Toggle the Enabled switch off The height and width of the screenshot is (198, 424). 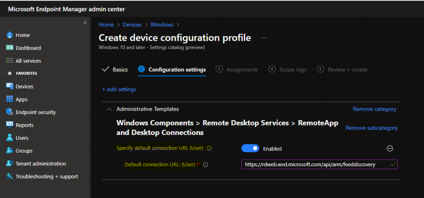250,148
